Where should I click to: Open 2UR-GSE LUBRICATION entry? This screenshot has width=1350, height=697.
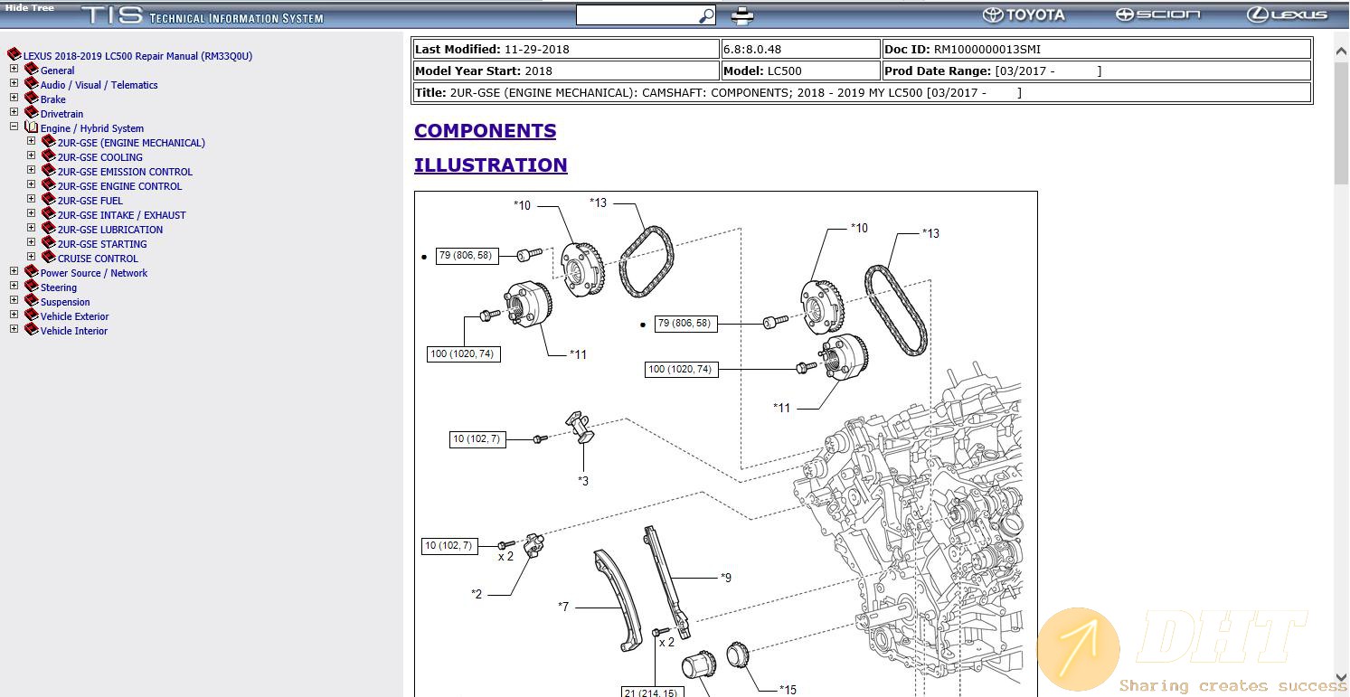tap(110, 230)
